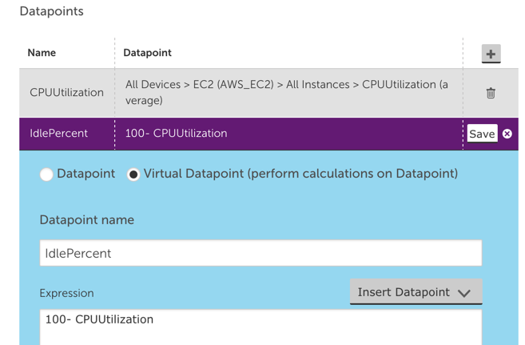Click the Datapoint column header

[x=147, y=53]
